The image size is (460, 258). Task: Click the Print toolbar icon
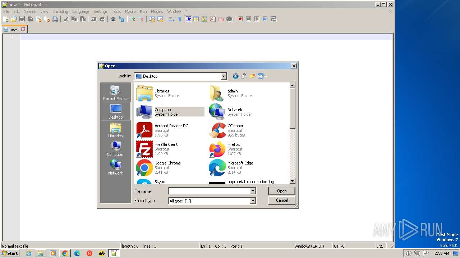[55, 19]
